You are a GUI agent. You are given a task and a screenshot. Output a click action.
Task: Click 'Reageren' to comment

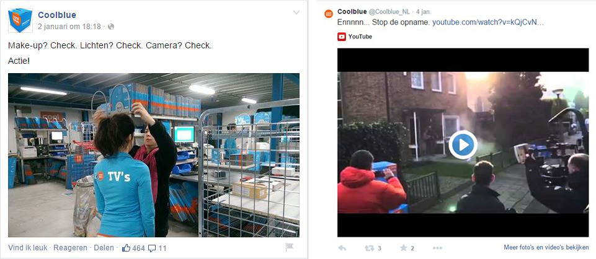(x=71, y=248)
